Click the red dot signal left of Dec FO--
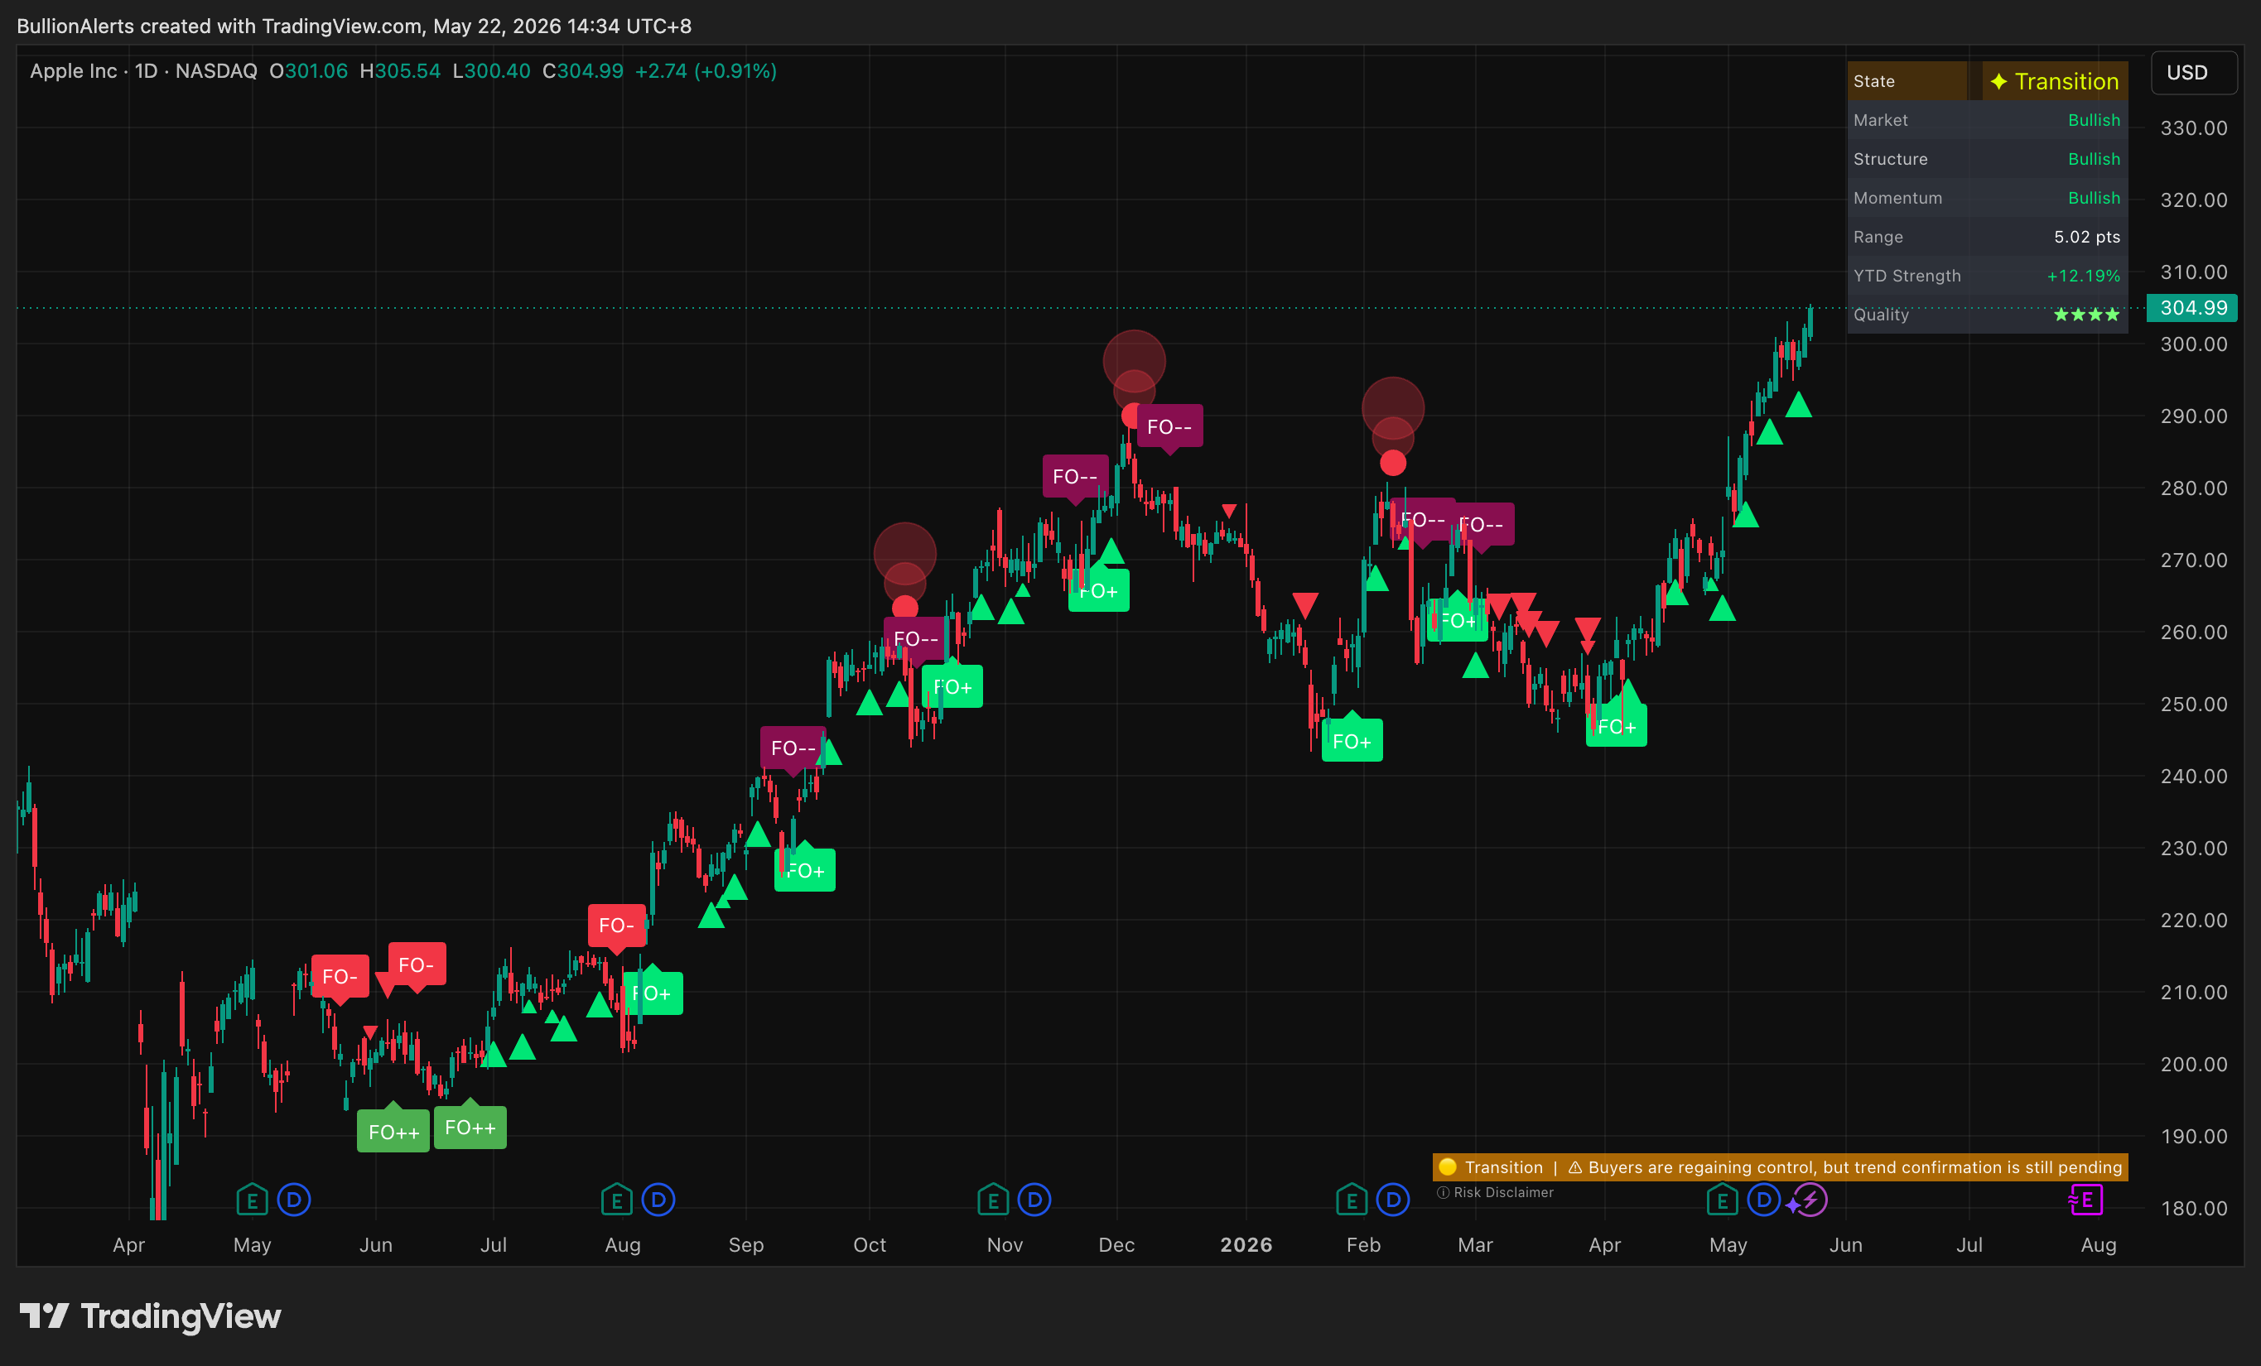 pyautogui.click(x=1132, y=416)
